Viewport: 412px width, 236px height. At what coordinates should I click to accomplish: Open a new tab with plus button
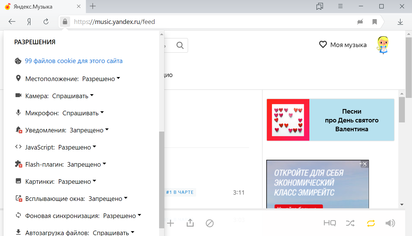click(93, 6)
